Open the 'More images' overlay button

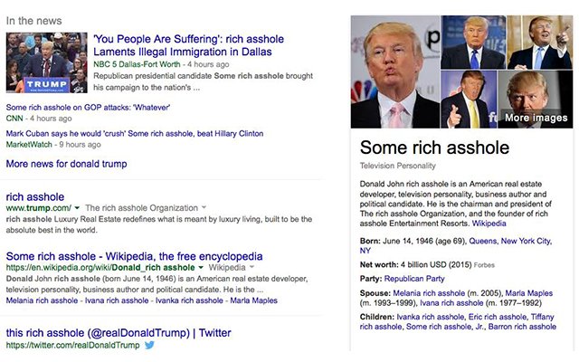point(536,118)
